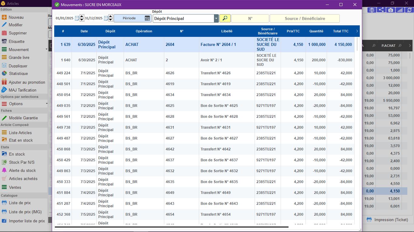Click the Source / Bénéficiaire filter field

pos(305,18)
